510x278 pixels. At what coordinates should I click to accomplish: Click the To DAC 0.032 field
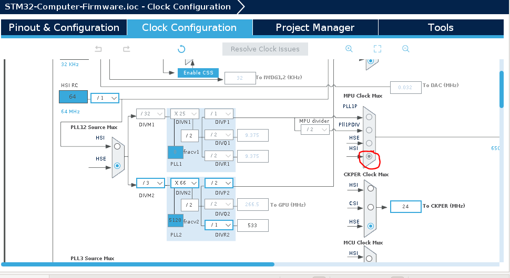(405, 87)
